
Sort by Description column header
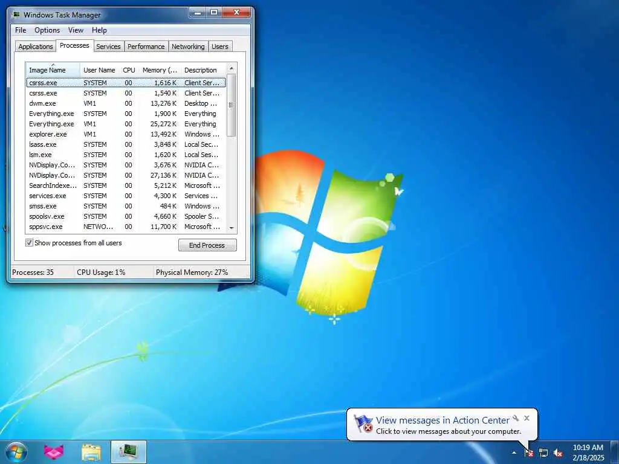(203, 70)
